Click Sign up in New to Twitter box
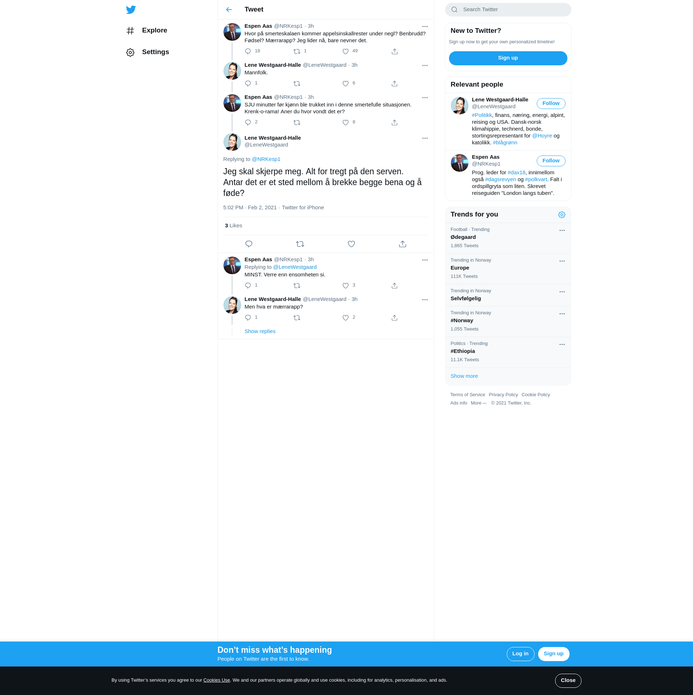 click(x=508, y=58)
